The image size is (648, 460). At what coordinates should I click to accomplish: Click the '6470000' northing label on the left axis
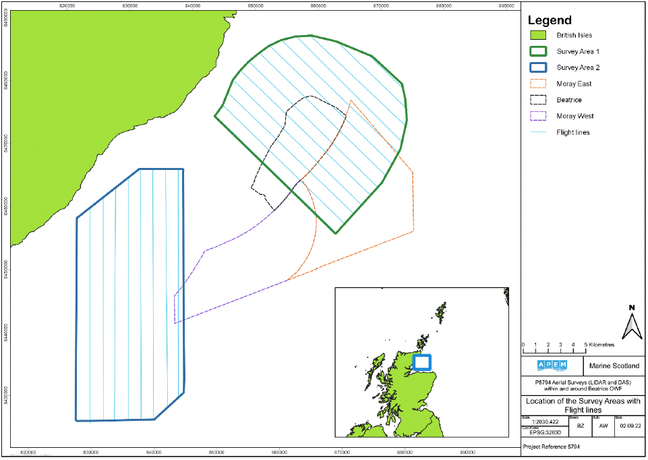[6, 143]
